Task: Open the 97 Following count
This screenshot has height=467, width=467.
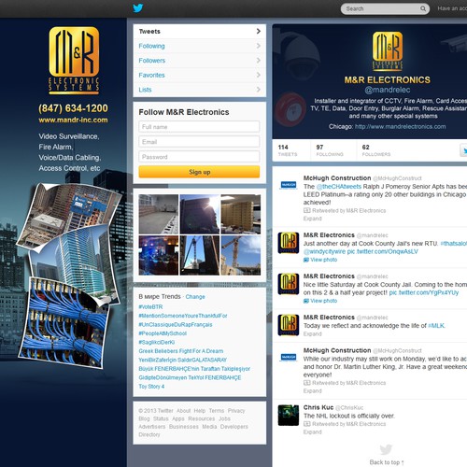Action: pos(330,150)
